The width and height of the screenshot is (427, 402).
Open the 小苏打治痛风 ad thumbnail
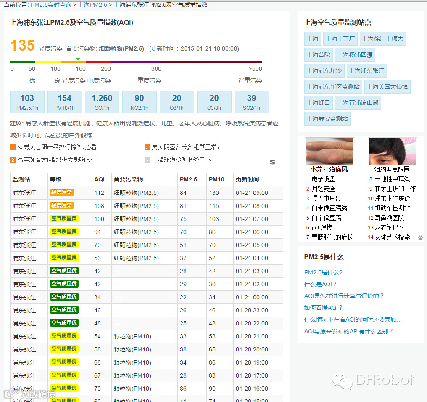[329, 155]
